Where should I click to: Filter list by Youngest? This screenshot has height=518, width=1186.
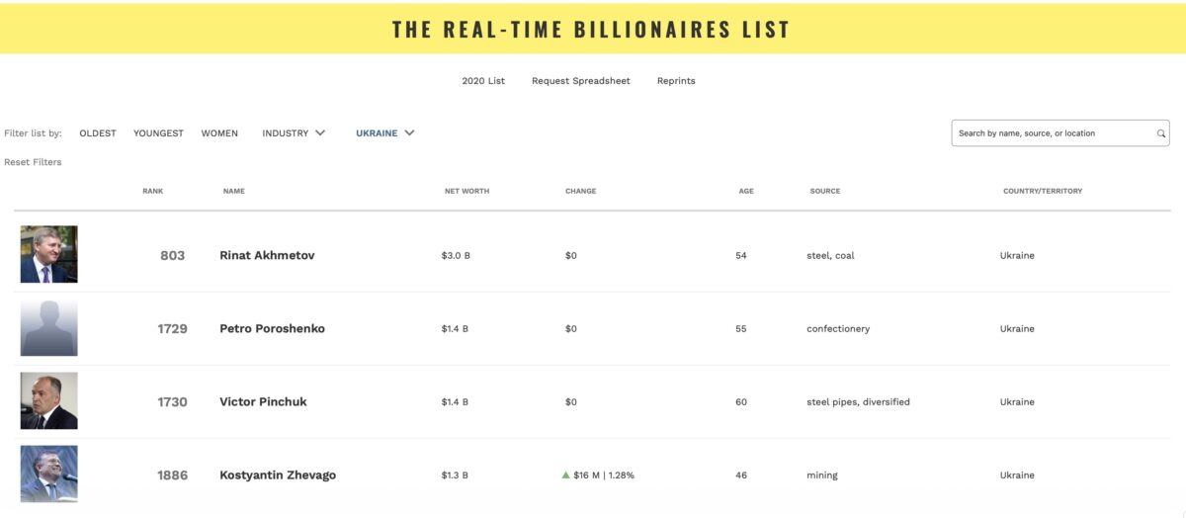158,133
